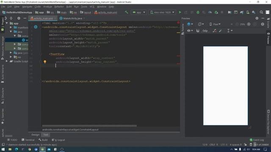Switch to MainActivity.java tab

[72, 18]
